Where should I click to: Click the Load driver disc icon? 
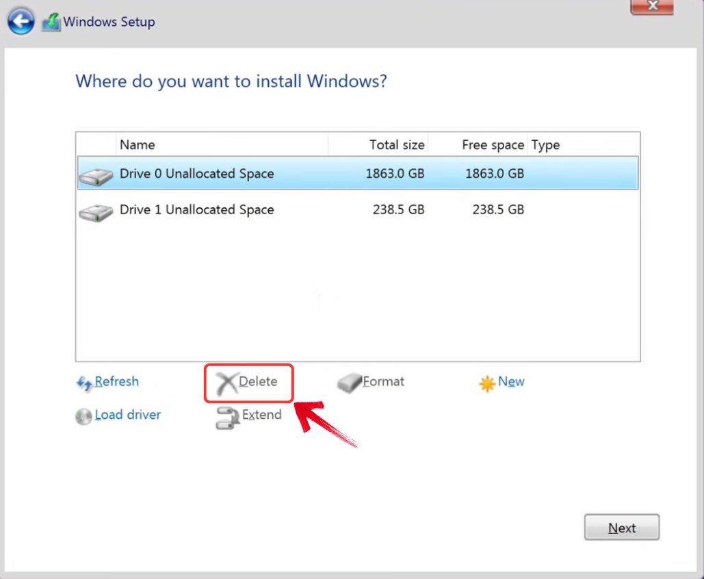[83, 416]
